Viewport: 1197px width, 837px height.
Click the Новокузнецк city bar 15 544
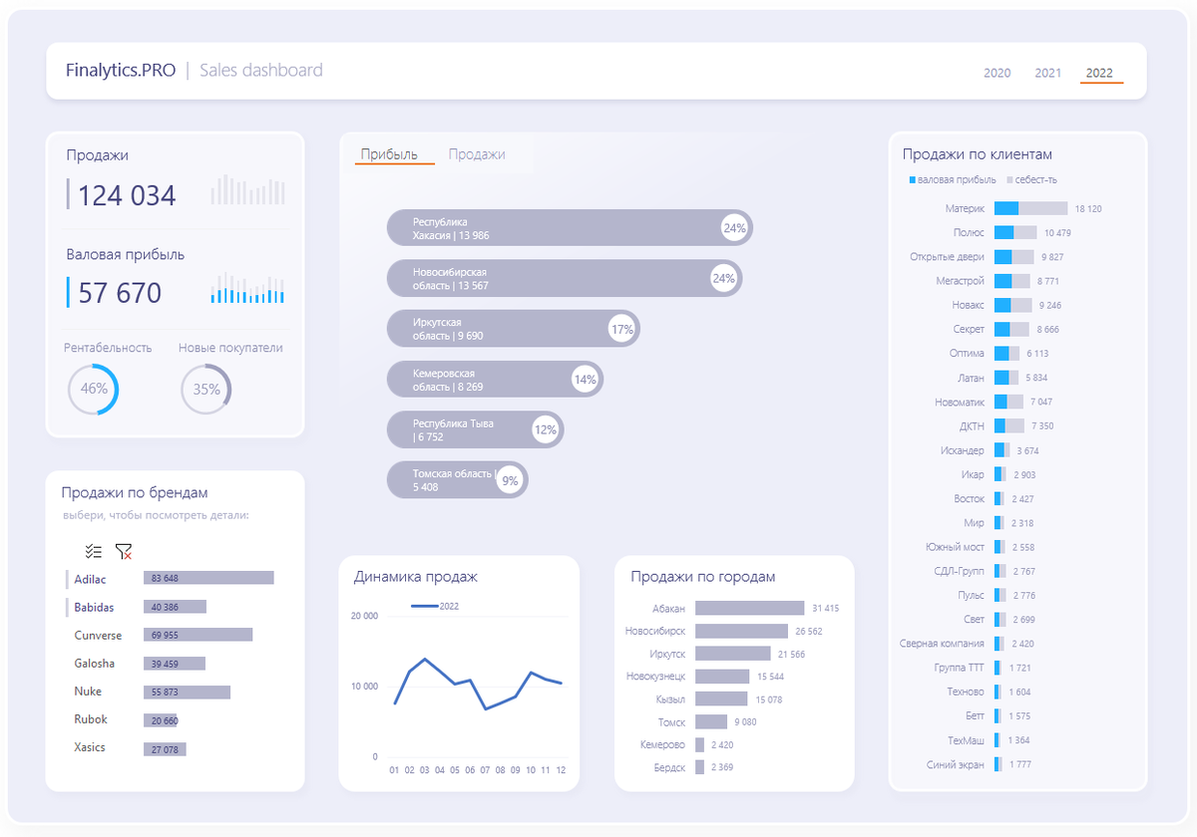722,676
